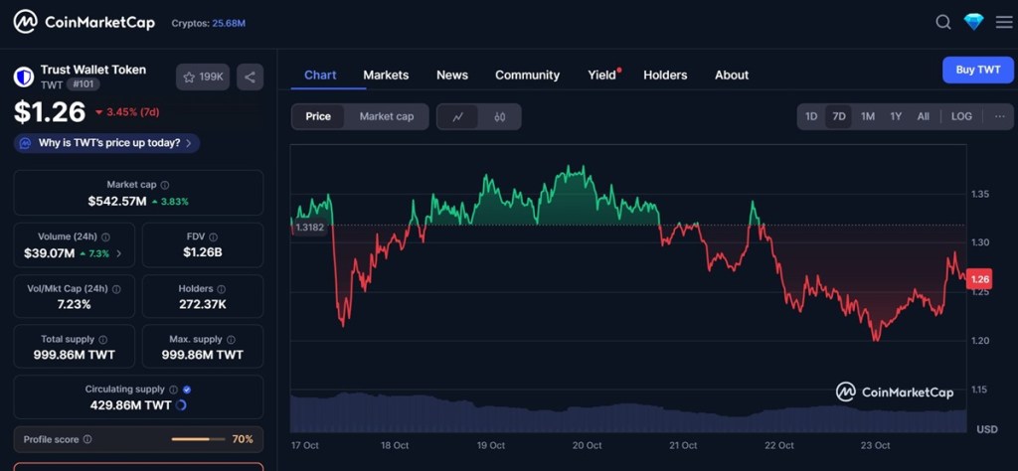The width and height of the screenshot is (1018, 471).
Task: Click the volume bars area under chart
Action: click(x=628, y=413)
